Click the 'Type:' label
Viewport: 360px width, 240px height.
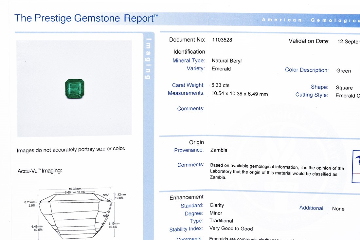[197, 221]
